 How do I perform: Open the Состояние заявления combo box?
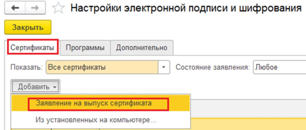[279, 67]
